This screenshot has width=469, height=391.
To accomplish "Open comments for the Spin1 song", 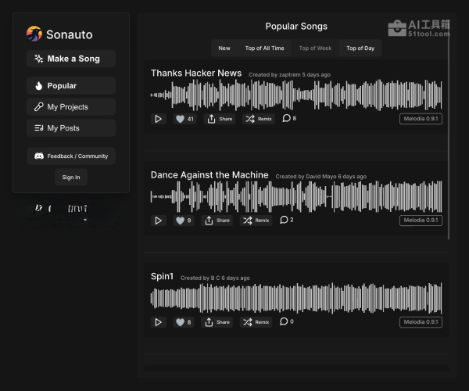I will click(287, 321).
